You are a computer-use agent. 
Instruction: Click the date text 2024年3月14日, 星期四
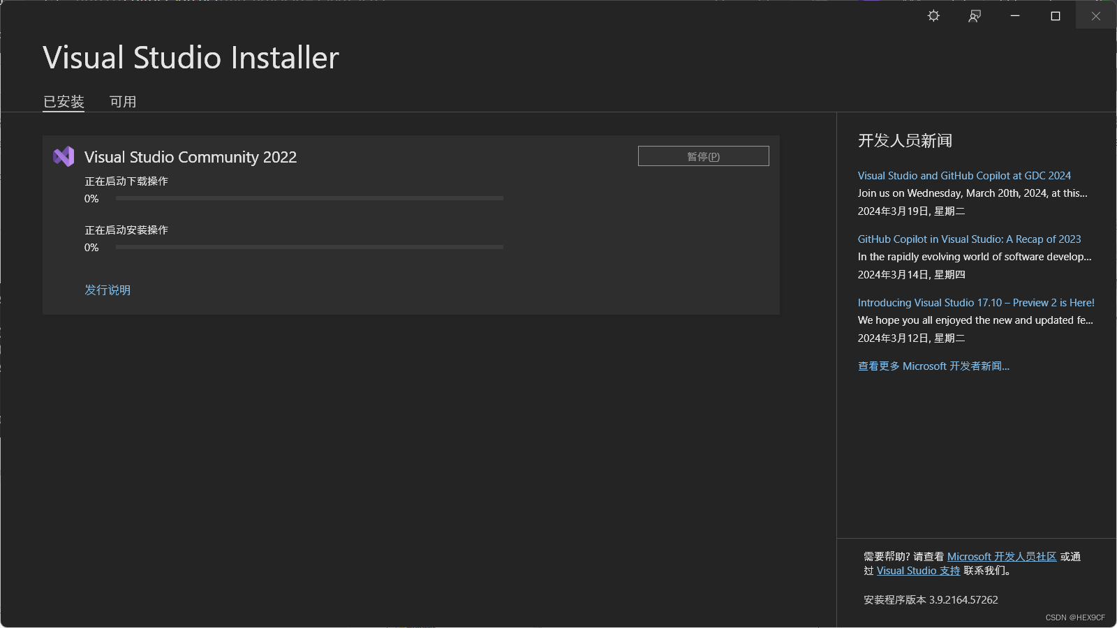point(911,275)
